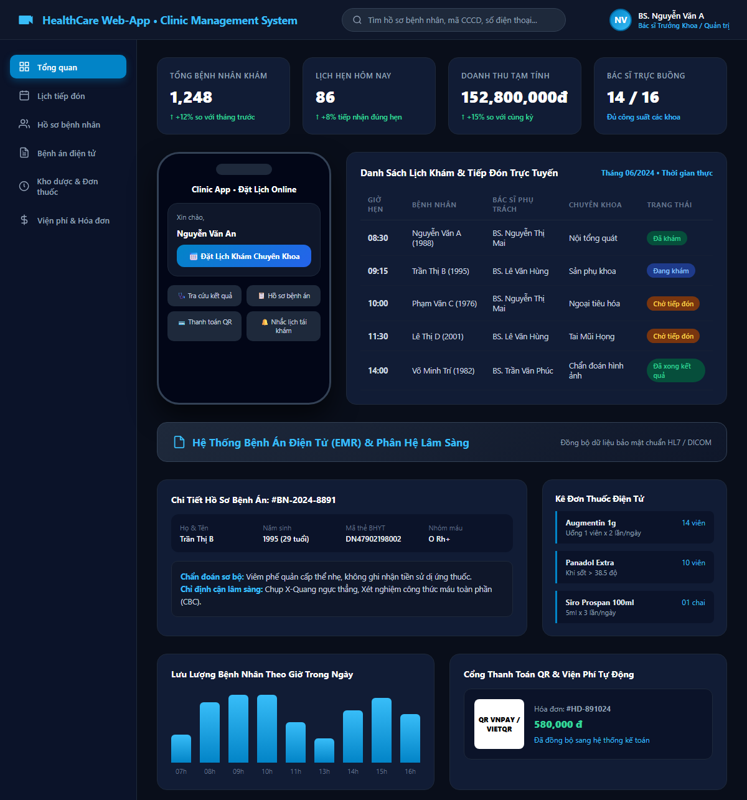The width and height of the screenshot is (747, 800).
Task: Click the EMR section file icon
Action: pyautogui.click(x=179, y=442)
